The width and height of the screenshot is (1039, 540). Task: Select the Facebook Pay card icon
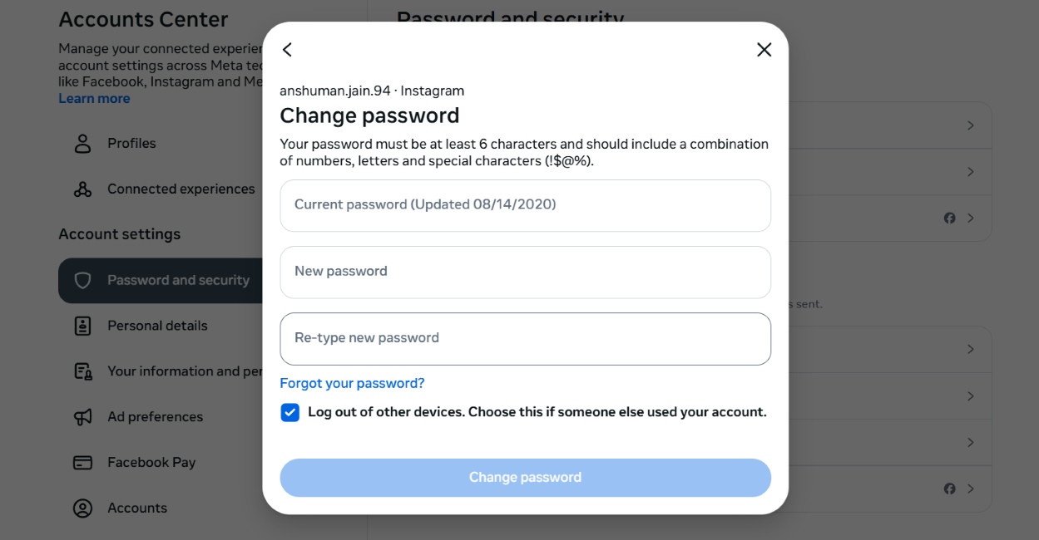coord(81,462)
